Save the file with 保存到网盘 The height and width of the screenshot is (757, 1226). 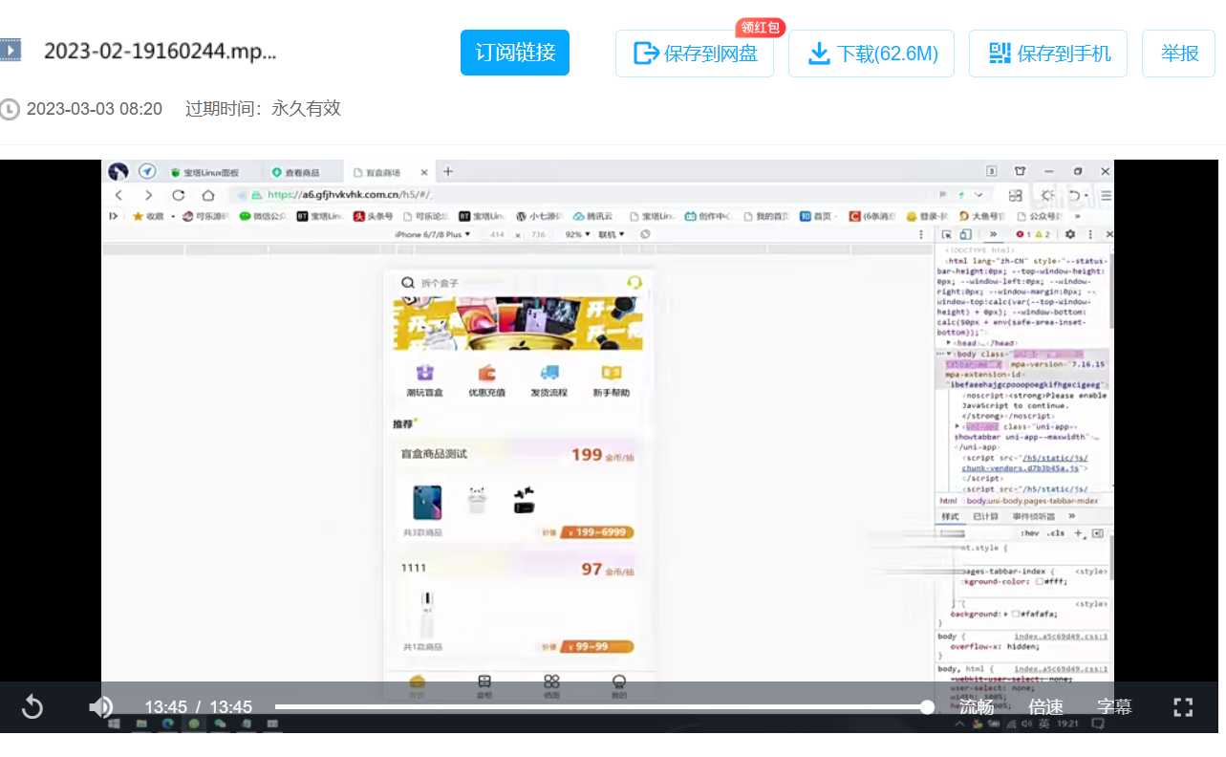[695, 54]
